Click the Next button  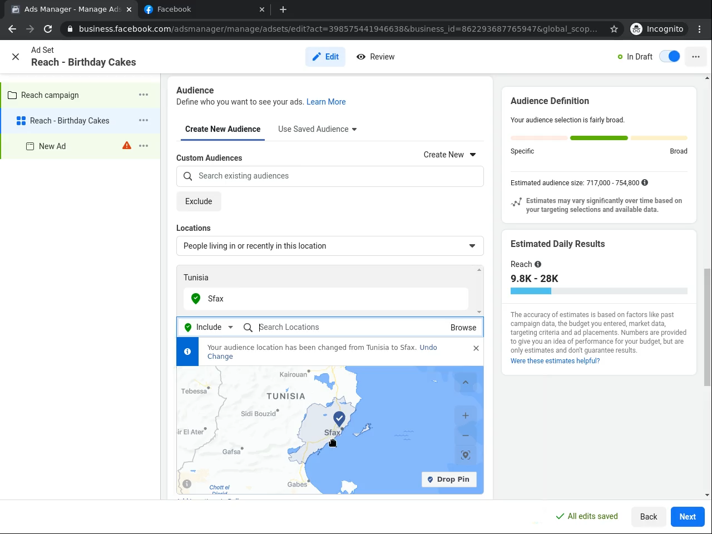[x=688, y=517]
